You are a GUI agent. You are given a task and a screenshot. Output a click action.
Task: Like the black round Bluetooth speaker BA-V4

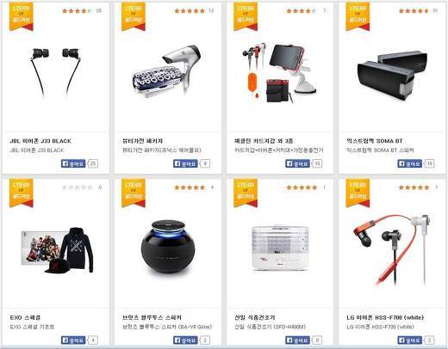point(185,340)
